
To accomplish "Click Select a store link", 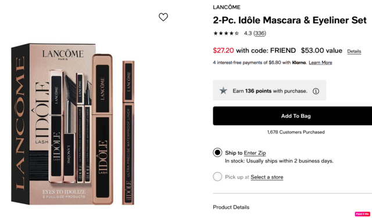I will click(267, 177).
